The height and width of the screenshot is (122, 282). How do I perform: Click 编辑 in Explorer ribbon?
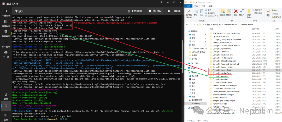tap(274, 14)
